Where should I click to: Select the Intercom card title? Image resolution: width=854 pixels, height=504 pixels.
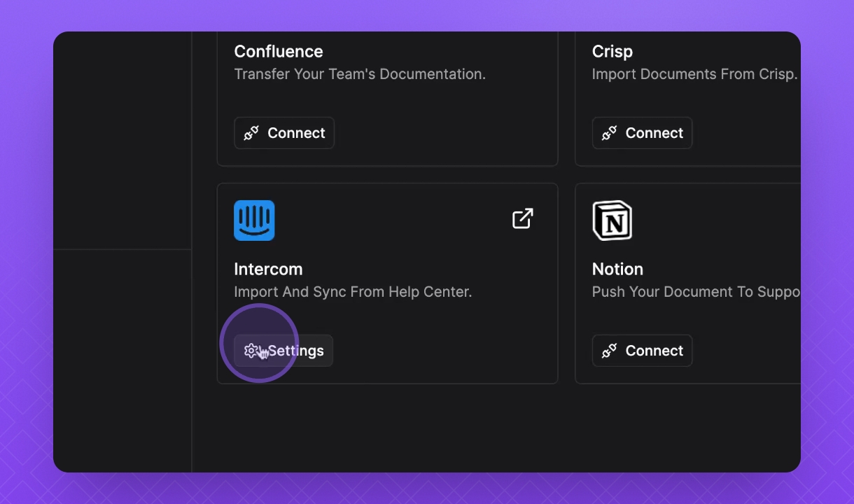point(268,269)
